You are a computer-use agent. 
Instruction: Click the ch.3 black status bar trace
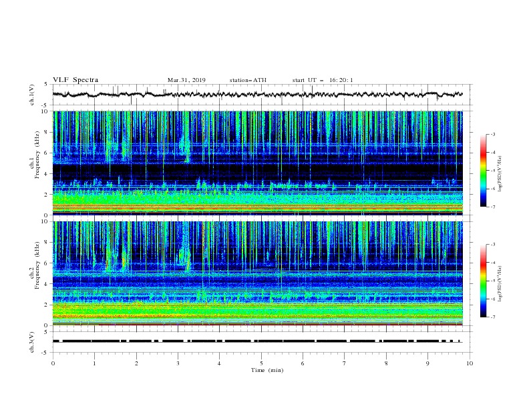257,341
